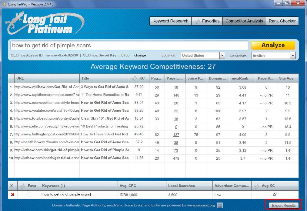The height and width of the screenshot is (211, 307).
Task: Open the Rank Checker tab
Action: pyautogui.click(x=282, y=21)
